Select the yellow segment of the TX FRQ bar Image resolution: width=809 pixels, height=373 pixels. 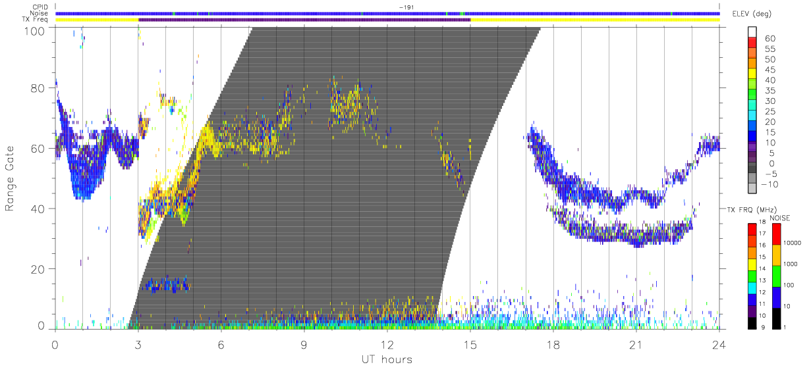752,264
